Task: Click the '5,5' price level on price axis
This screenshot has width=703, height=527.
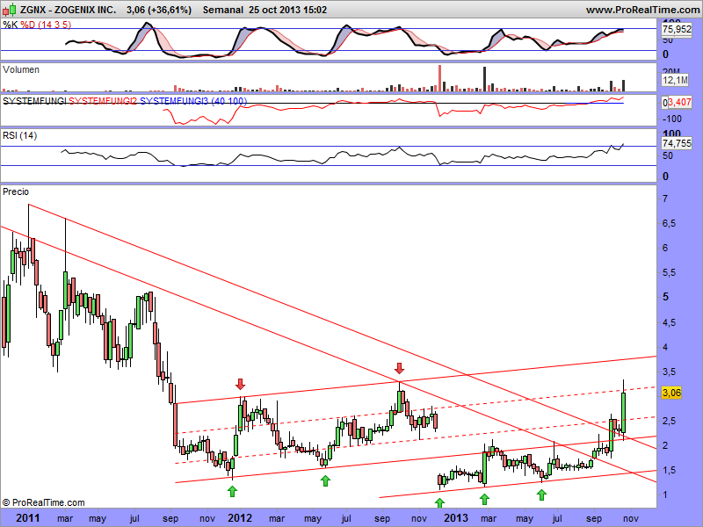Action: coord(670,272)
